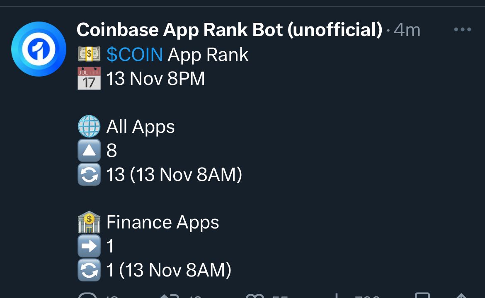Click the retweet icon below the tweet
Viewport: 485px width, 298px height.
169,296
